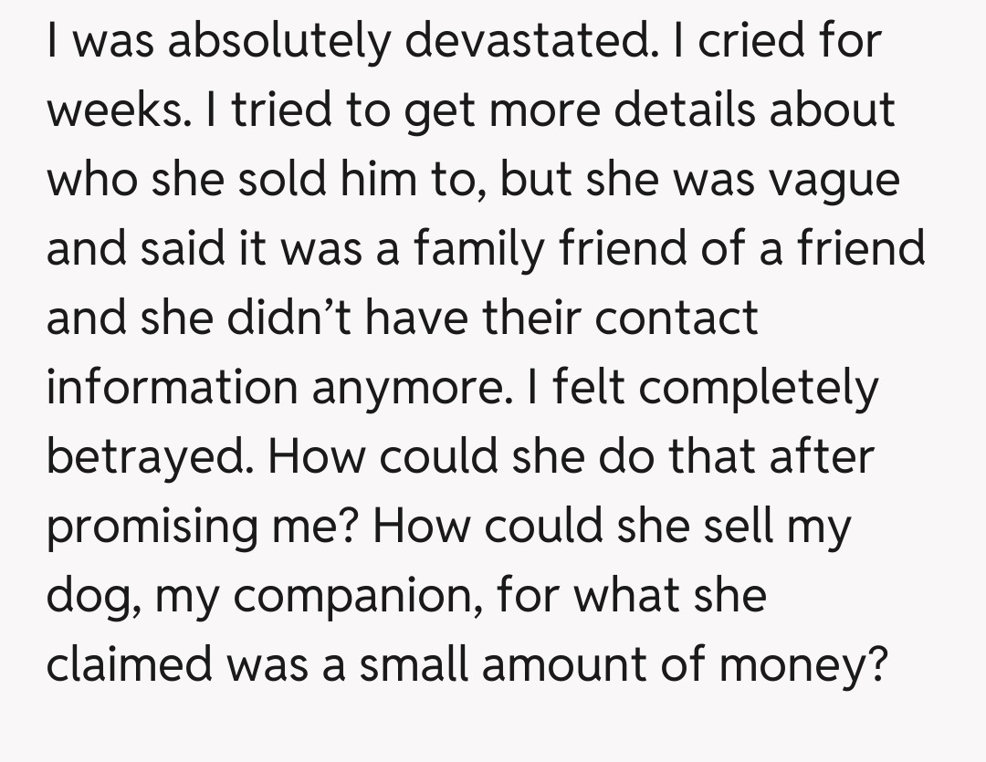The width and height of the screenshot is (986, 762).
Task: Click the word "promising"
Action: click(161, 527)
